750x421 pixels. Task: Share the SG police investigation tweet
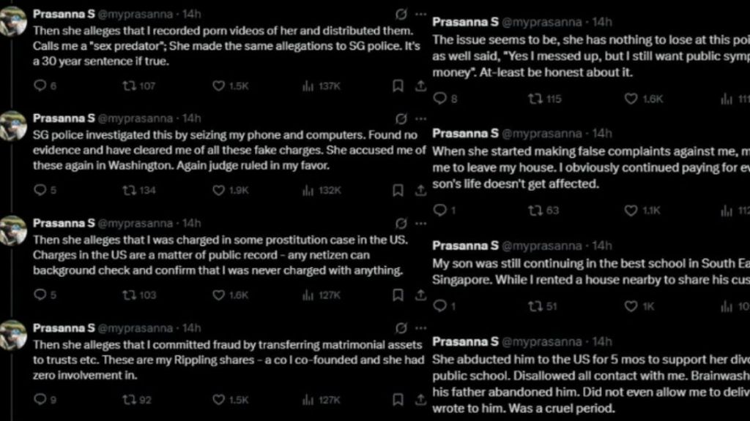420,191
